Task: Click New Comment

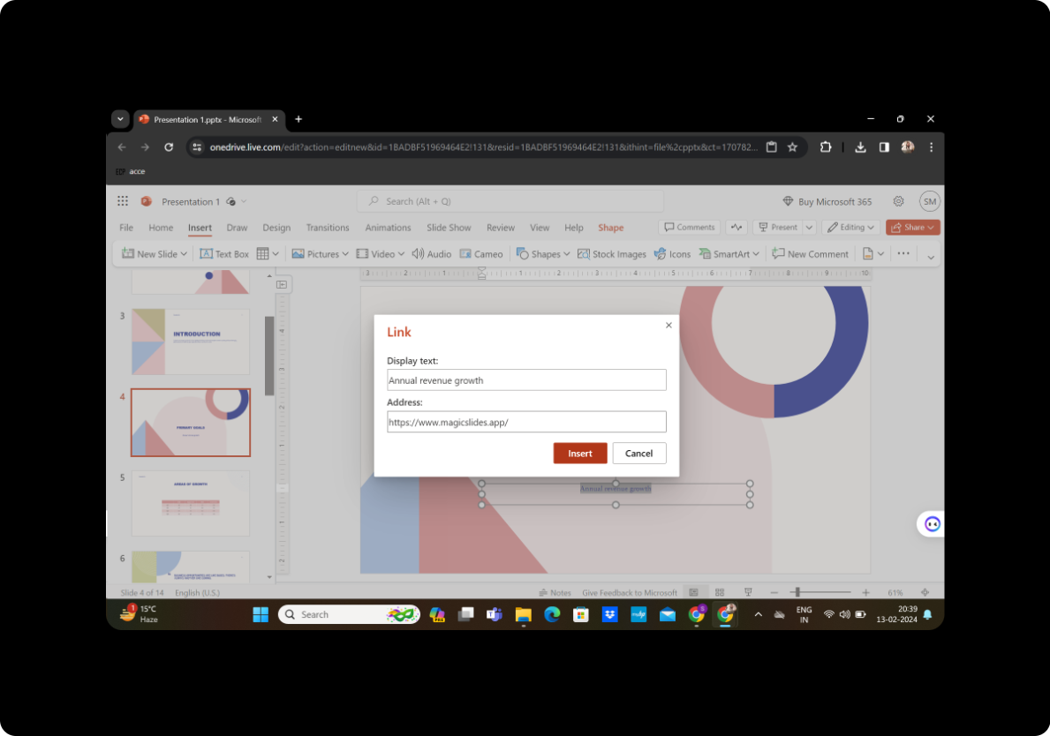Action: pyautogui.click(x=811, y=254)
